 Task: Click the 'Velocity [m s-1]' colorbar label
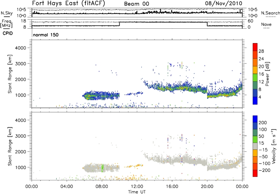pos(274,146)
